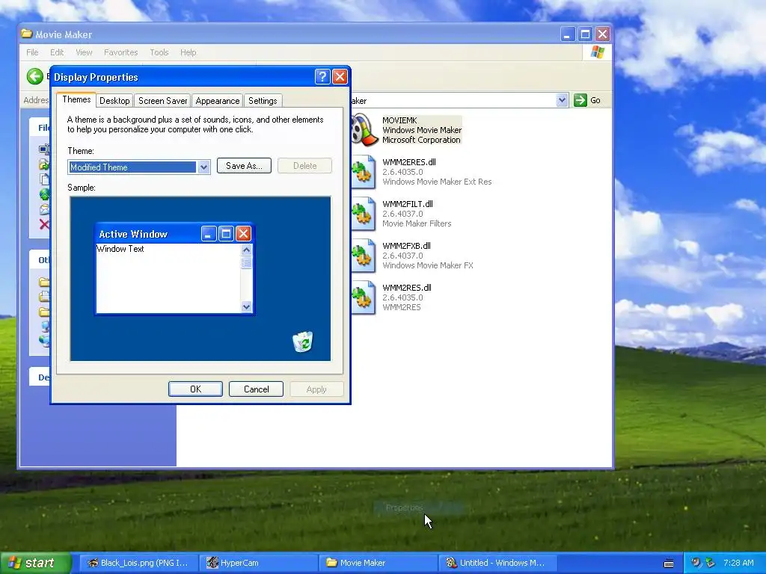766x574 pixels.
Task: Click the Active Window title in sample preview
Action: 133,234
